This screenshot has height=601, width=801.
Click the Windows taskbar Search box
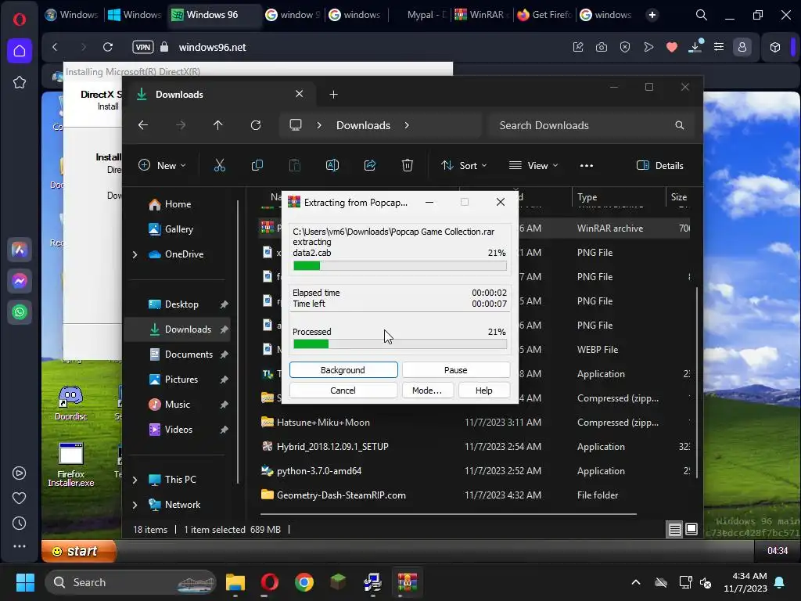point(131,582)
